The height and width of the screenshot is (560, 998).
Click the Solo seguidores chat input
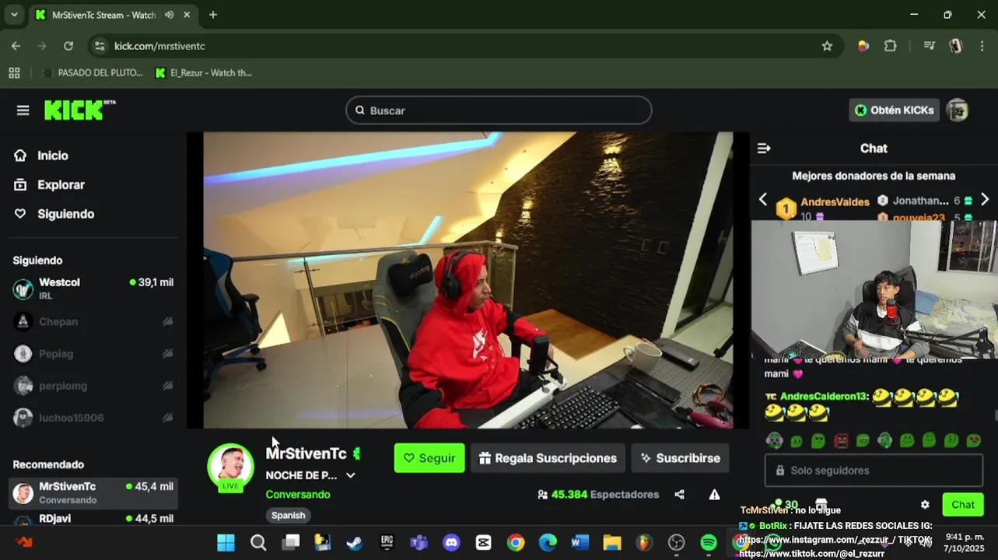click(874, 471)
